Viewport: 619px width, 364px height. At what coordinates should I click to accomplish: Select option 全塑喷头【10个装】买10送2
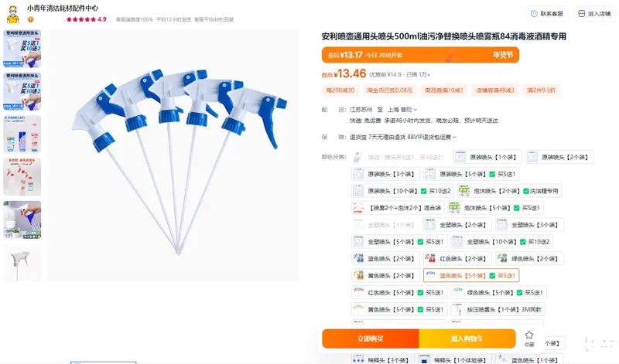(x=501, y=242)
